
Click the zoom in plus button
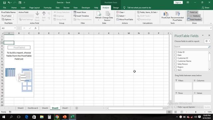(x=205, y=112)
